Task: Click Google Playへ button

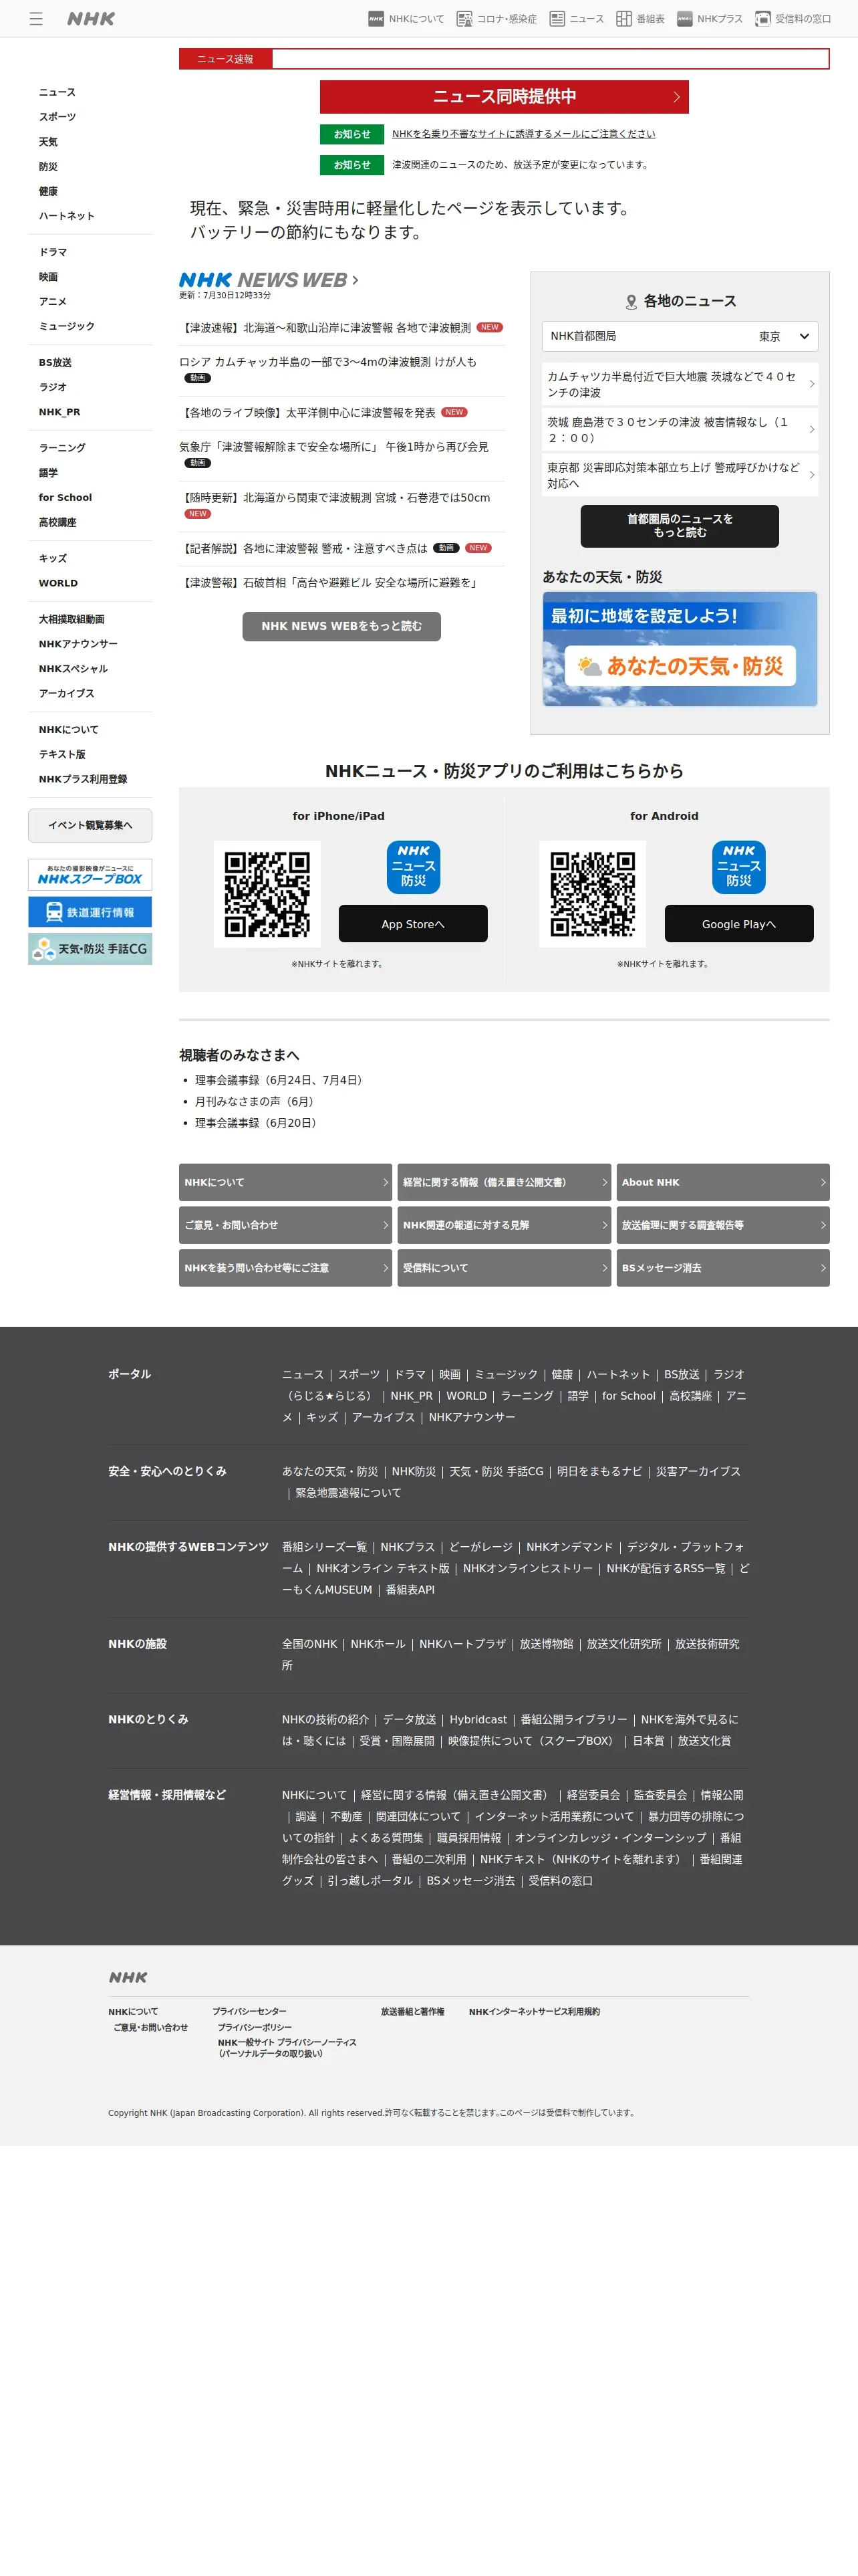Action: (x=739, y=924)
